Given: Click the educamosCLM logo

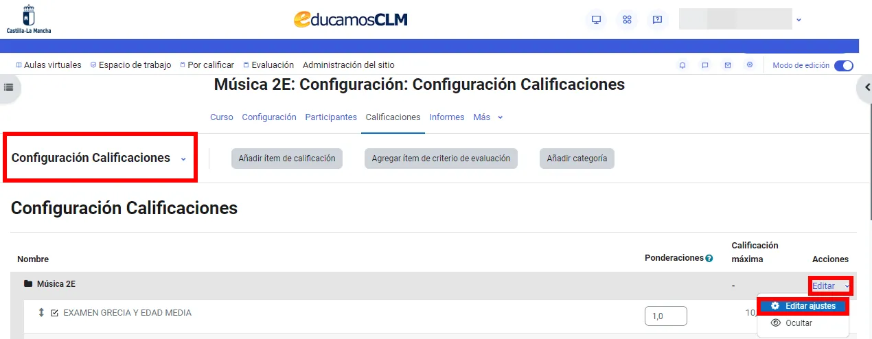Looking at the screenshot, I should [x=350, y=19].
